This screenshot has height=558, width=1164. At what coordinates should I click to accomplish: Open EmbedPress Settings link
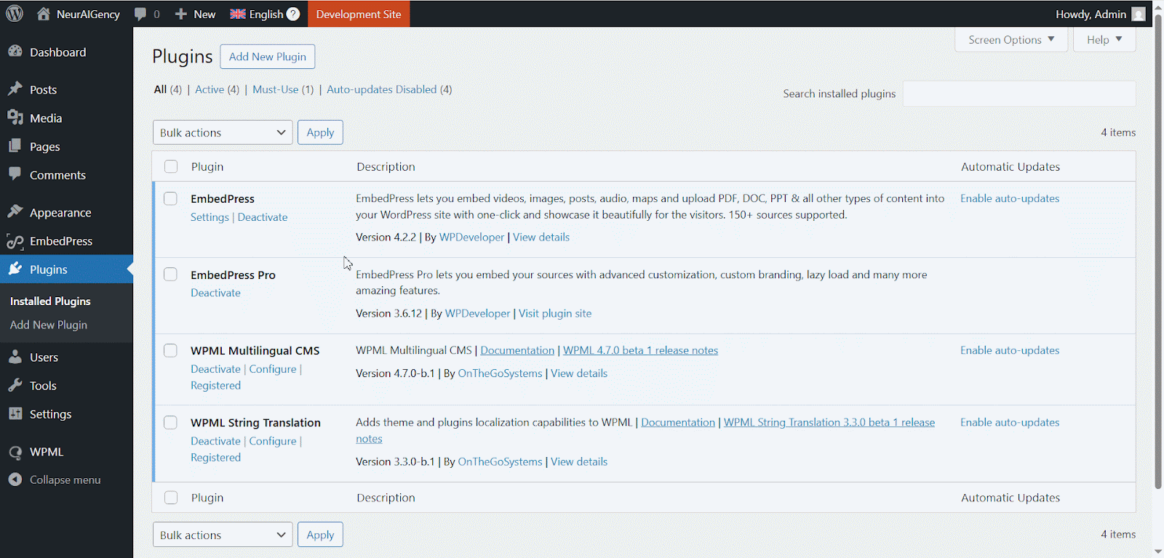(x=210, y=217)
